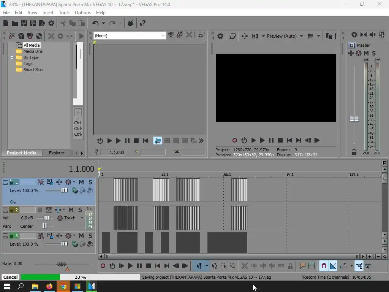Click the Master volume fader
Viewport: 389px width, 292px height.
click(x=354, y=119)
